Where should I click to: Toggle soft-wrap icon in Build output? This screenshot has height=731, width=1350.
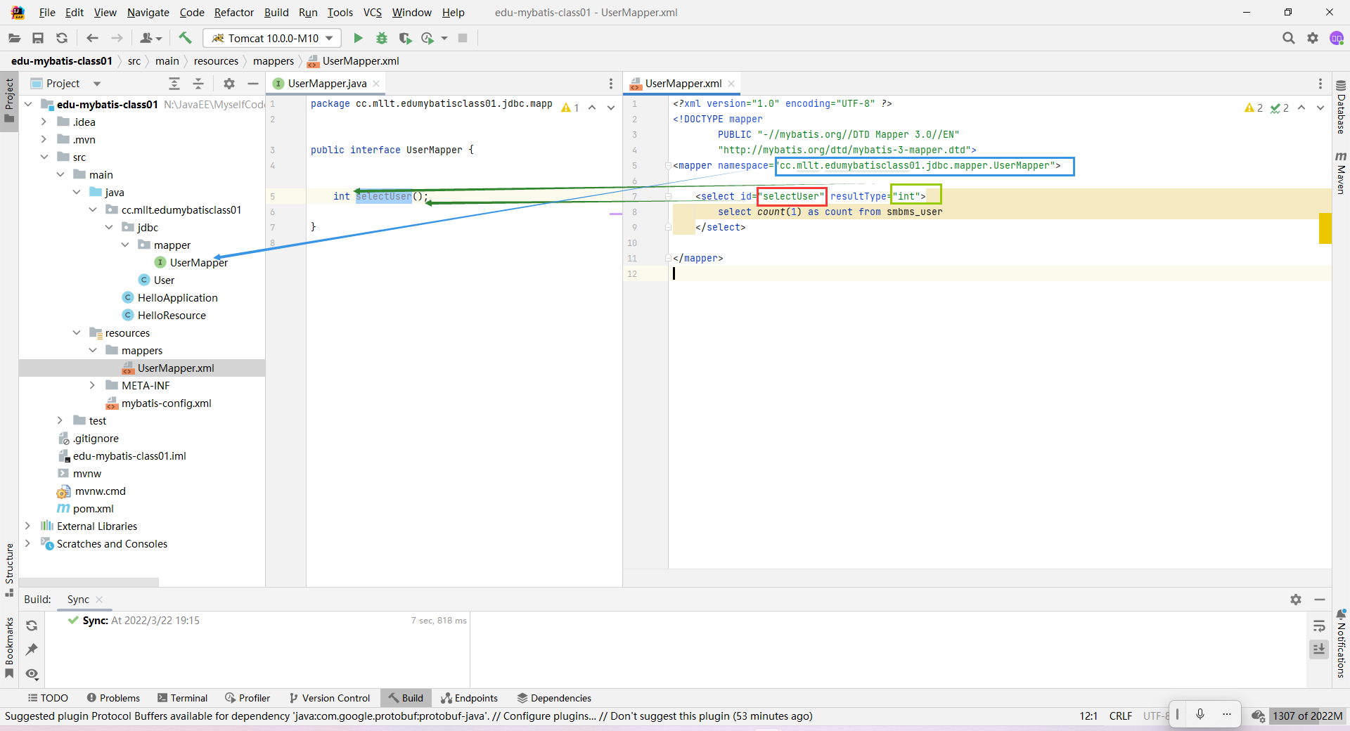[x=1319, y=626]
